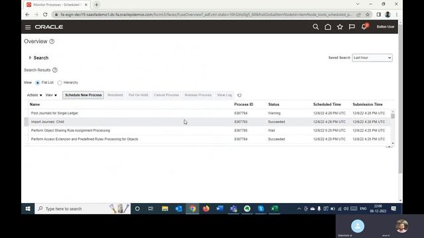Select Perform Access Extension and Predefined Rules row
This screenshot has height=238, width=424.
(207, 139)
